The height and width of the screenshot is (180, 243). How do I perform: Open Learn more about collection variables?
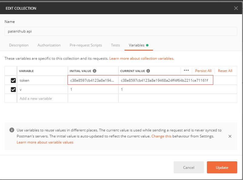point(141,58)
